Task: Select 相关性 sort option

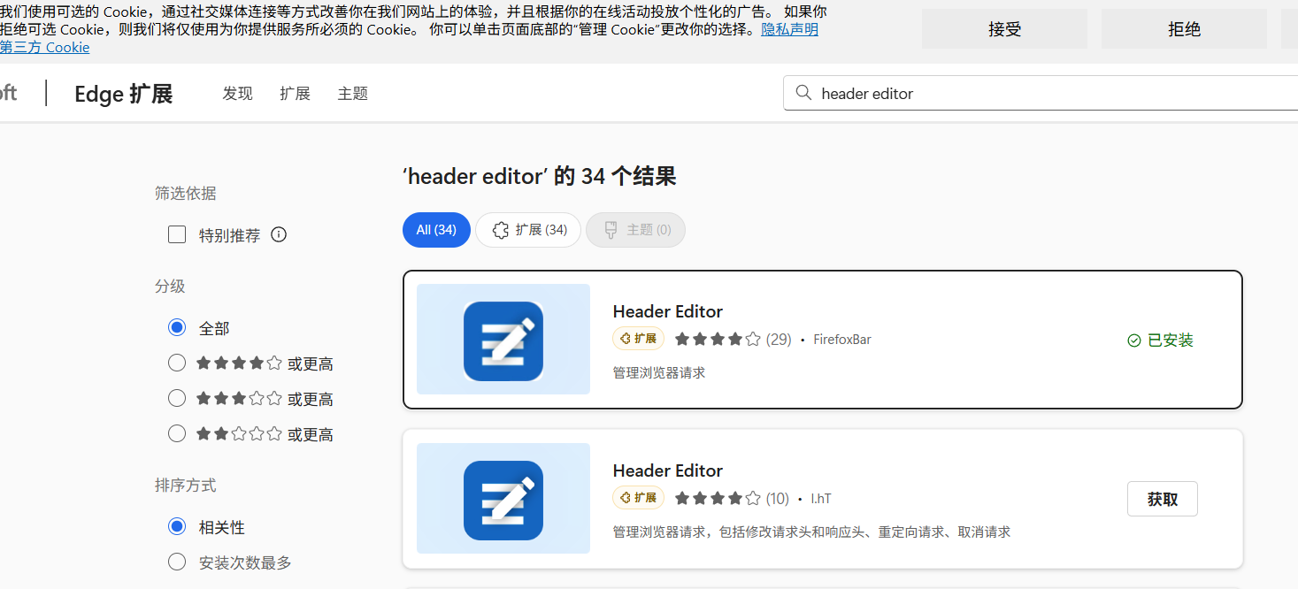Action: [177, 526]
